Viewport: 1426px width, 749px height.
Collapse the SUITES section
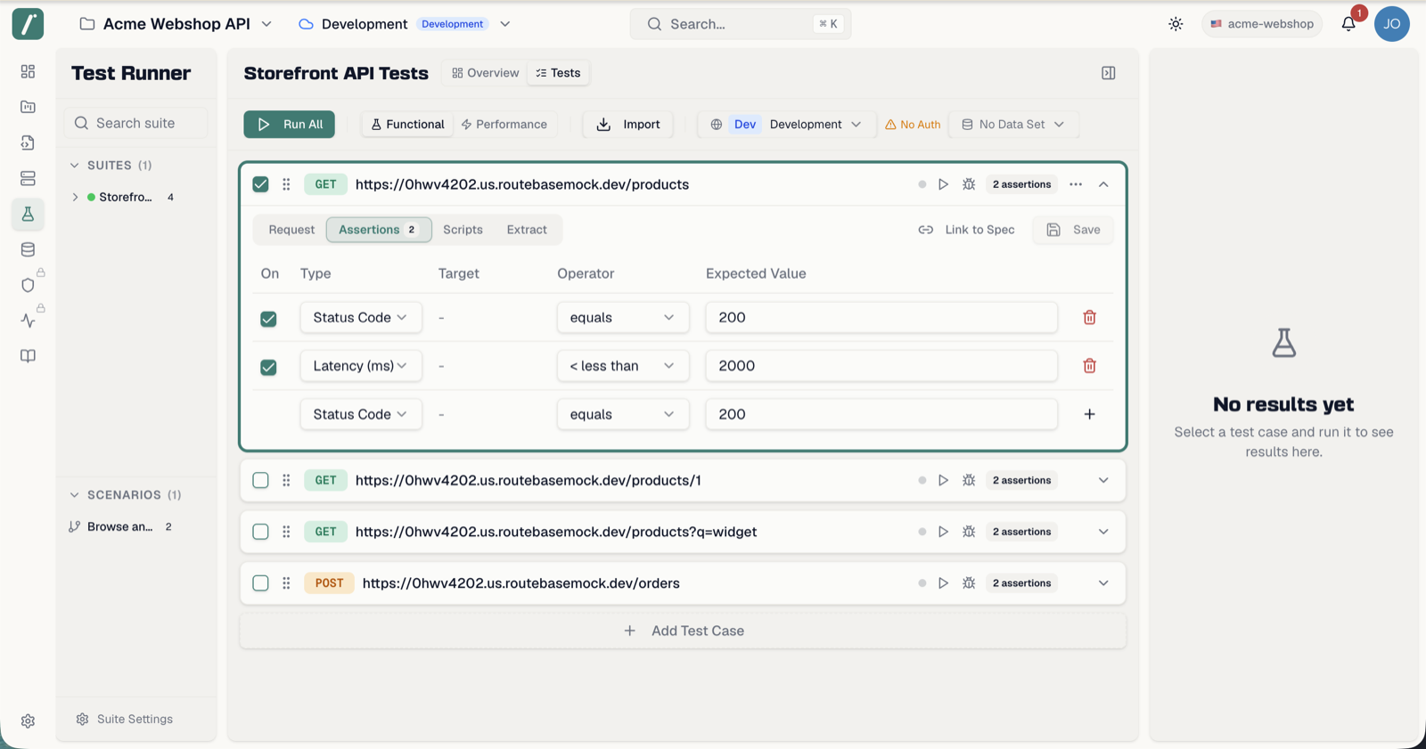pyautogui.click(x=75, y=166)
